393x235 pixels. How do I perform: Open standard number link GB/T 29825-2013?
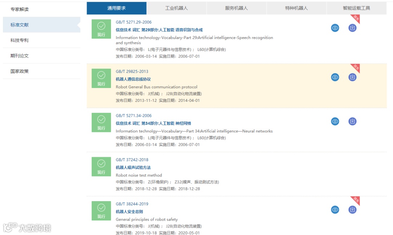132,71
